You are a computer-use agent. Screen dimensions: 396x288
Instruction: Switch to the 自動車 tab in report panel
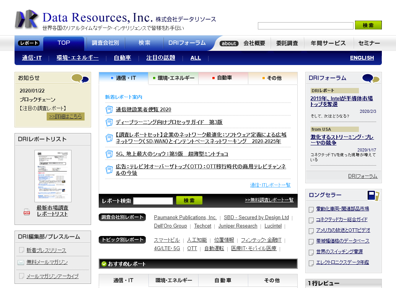pyautogui.click(x=223, y=78)
